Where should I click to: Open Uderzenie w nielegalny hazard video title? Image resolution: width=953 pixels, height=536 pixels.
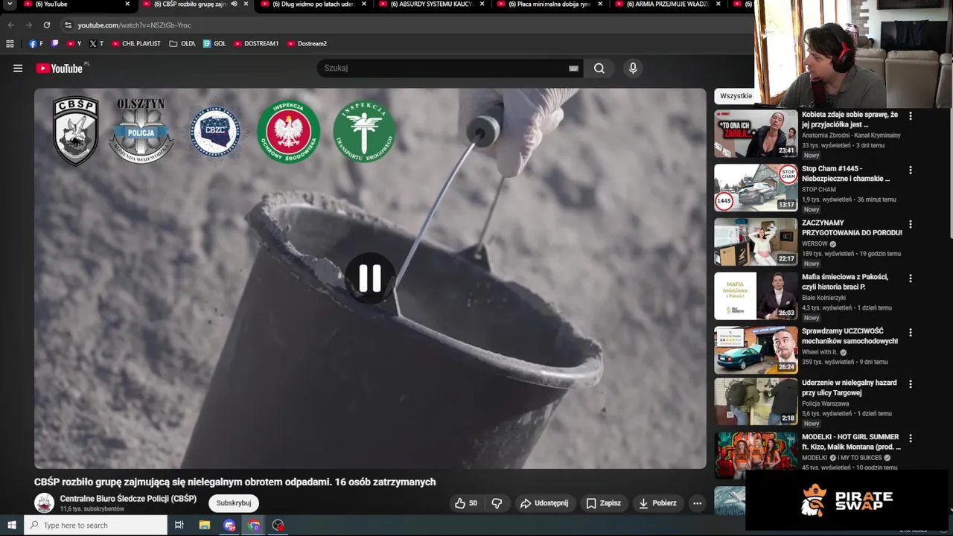coord(849,388)
